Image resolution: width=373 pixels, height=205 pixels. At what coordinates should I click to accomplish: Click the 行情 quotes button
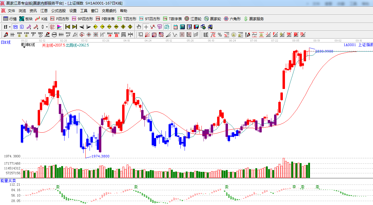pos(10,19)
